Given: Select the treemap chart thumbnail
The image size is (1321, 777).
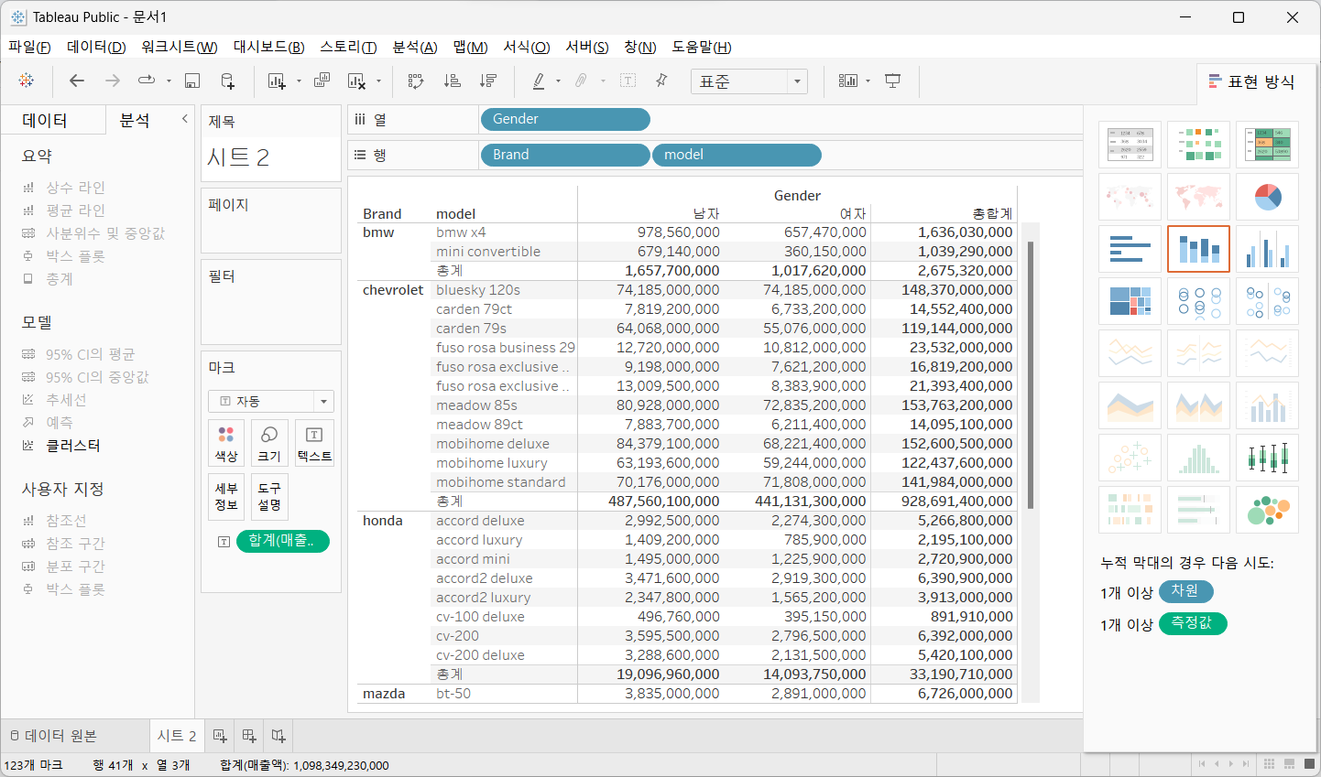Looking at the screenshot, I should click(x=1130, y=301).
